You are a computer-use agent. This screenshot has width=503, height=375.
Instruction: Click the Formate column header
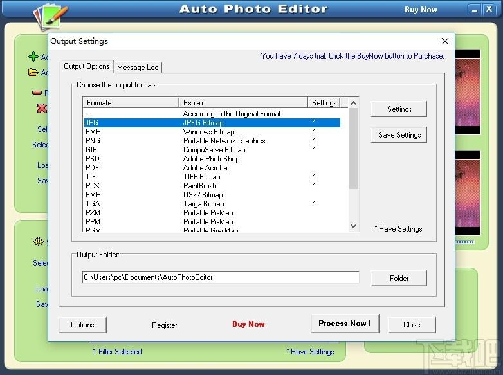coord(131,103)
